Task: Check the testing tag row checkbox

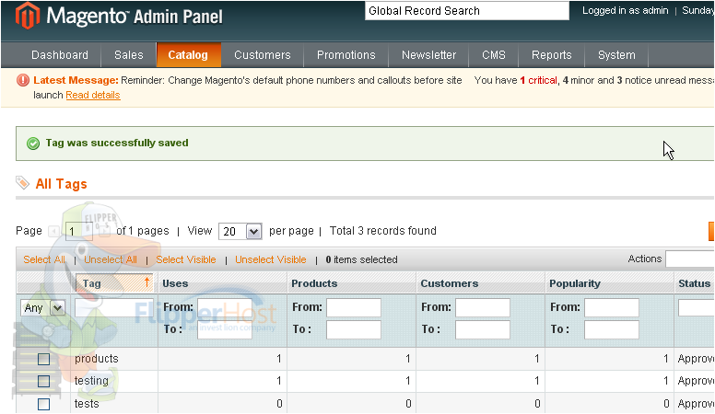Action: (x=44, y=381)
